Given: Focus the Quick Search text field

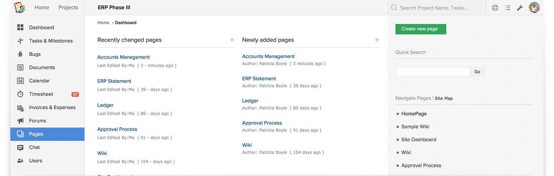Looking at the screenshot, I should [432, 72].
